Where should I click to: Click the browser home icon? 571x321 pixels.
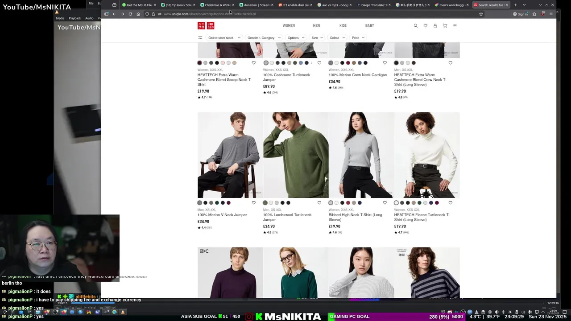(x=138, y=14)
